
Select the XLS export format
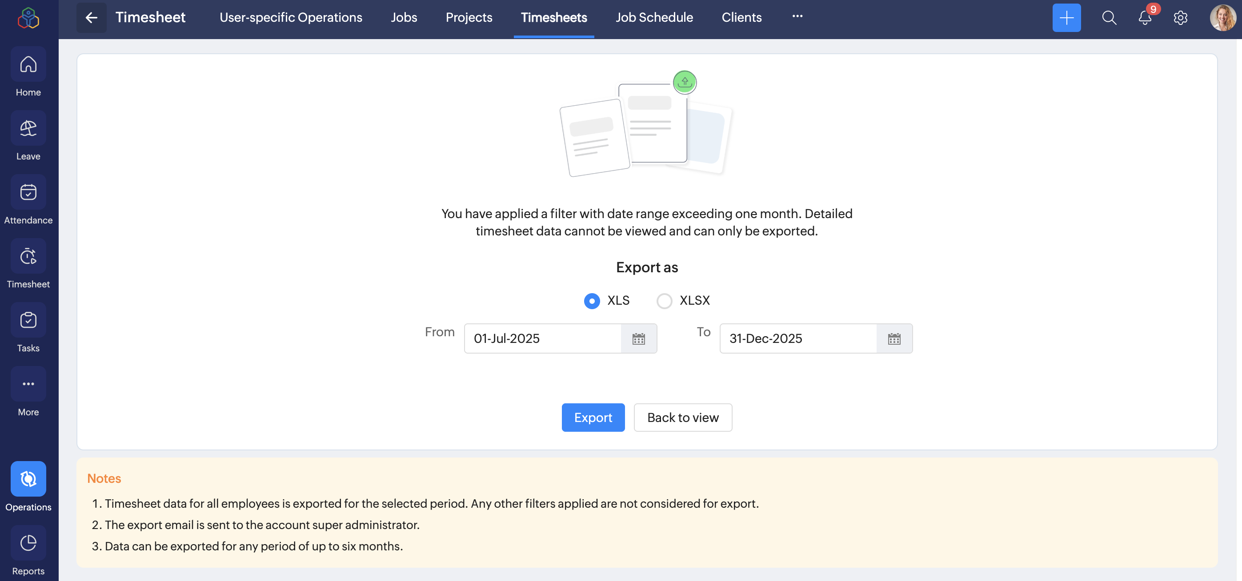point(592,301)
